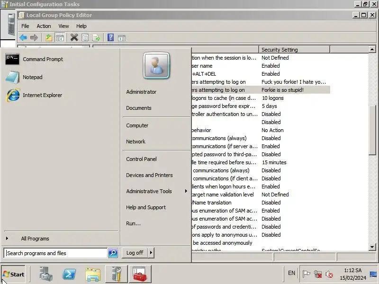
Task: Open Network from Start menu
Action: (x=135, y=142)
